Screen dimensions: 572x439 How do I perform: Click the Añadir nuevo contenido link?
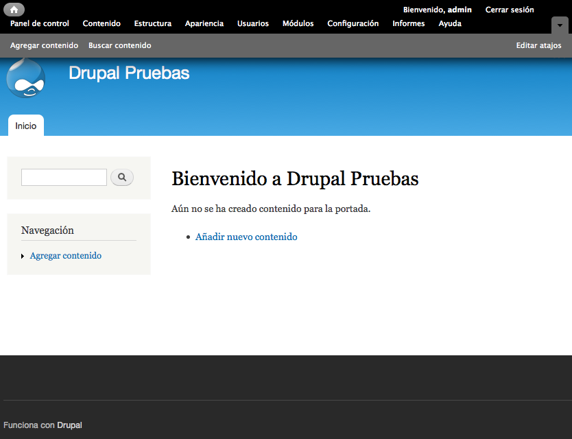click(246, 237)
